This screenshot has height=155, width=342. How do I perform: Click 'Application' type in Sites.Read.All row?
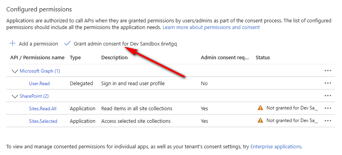[x=83, y=108]
